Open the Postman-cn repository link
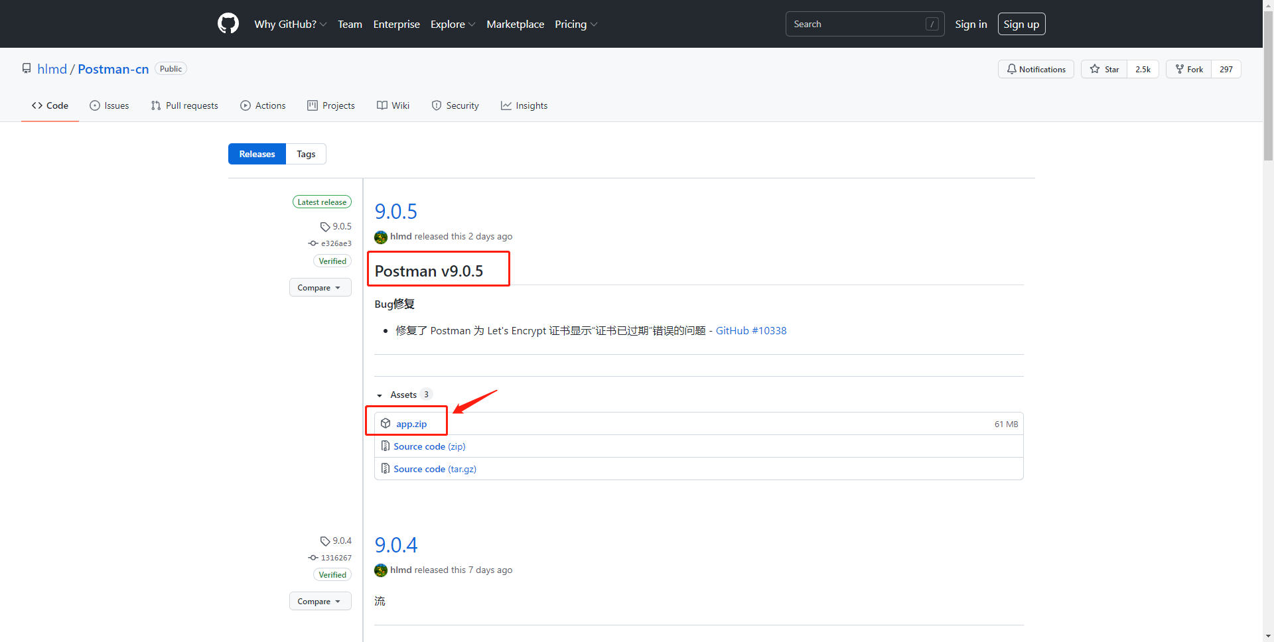This screenshot has width=1274, height=642. (113, 69)
